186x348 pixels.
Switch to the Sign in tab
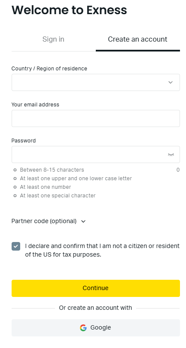(x=53, y=39)
